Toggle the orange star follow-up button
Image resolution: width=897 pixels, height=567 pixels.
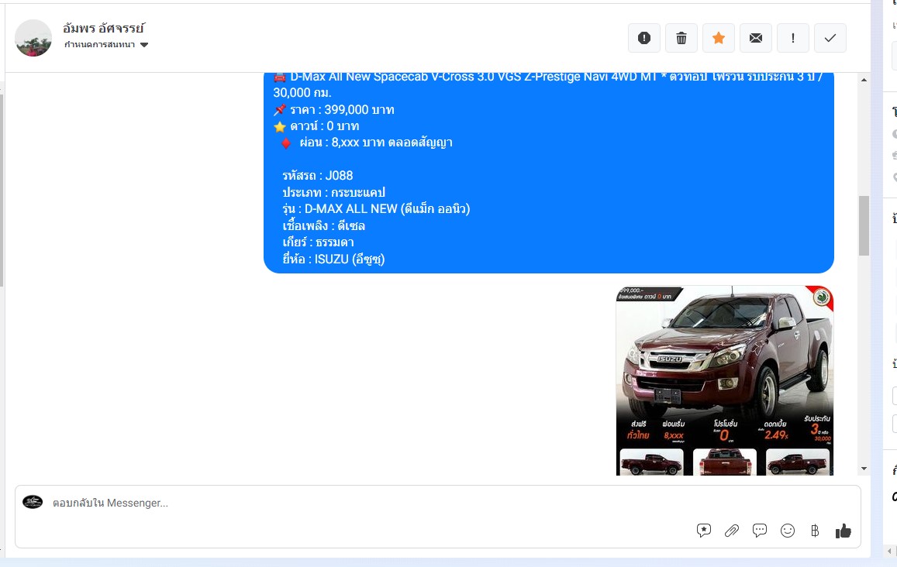click(719, 38)
